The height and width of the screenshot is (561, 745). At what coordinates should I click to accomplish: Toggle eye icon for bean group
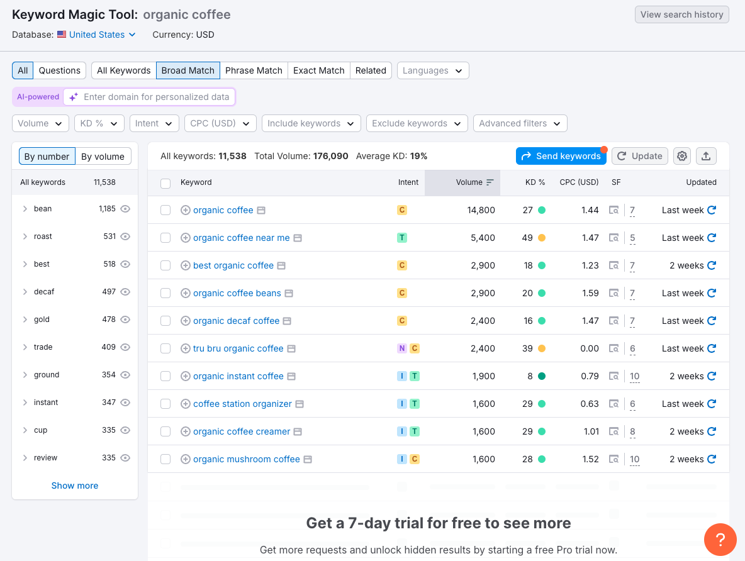tap(125, 209)
